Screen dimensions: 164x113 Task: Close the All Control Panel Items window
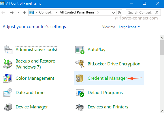tap(158, 3)
